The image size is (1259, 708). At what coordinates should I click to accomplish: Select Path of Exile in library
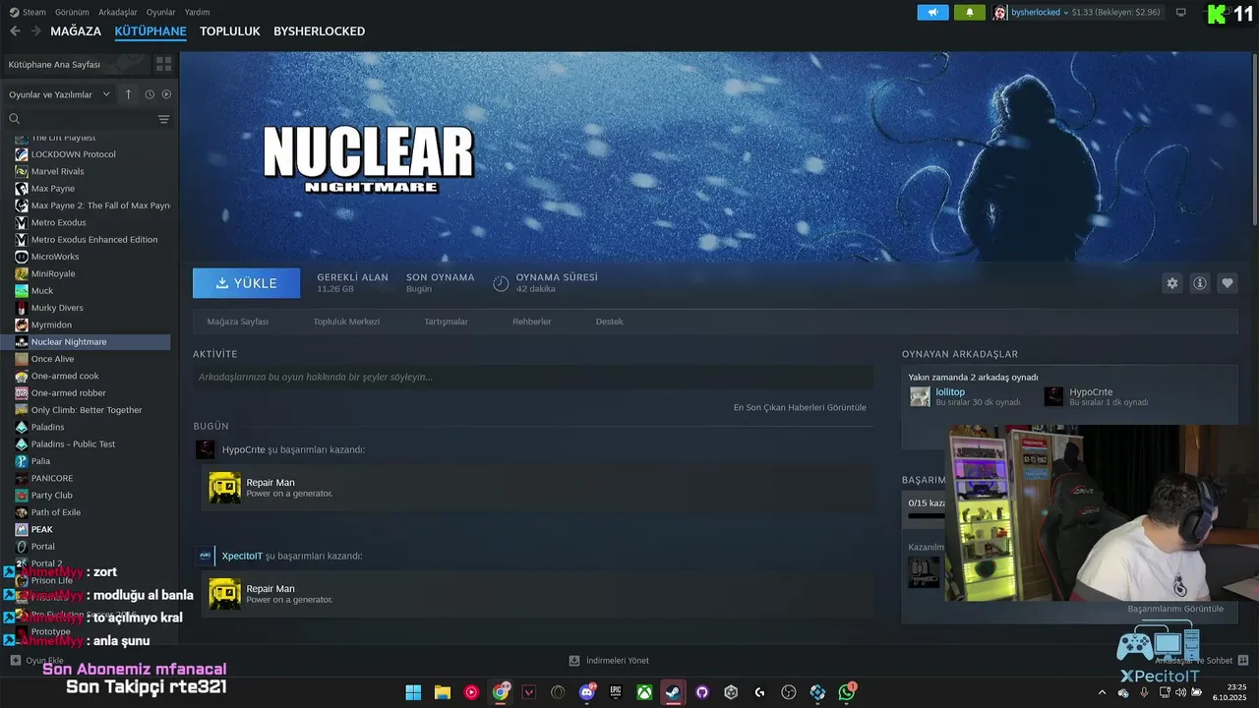(x=56, y=512)
